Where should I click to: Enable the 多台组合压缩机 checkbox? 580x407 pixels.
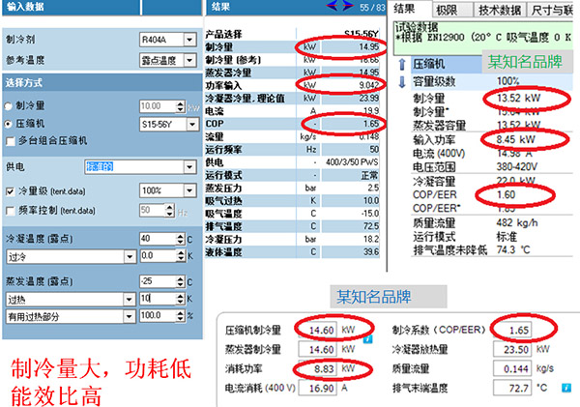10,141
